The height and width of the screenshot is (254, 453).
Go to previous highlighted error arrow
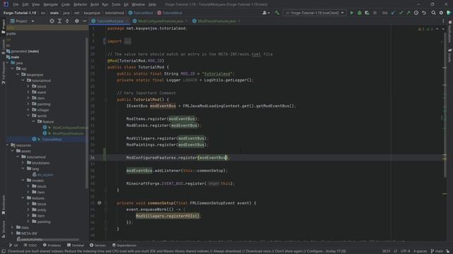(437, 29)
